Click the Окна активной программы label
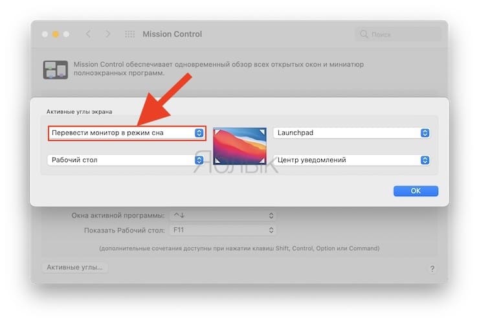The height and width of the screenshot is (323, 479). coord(118,216)
